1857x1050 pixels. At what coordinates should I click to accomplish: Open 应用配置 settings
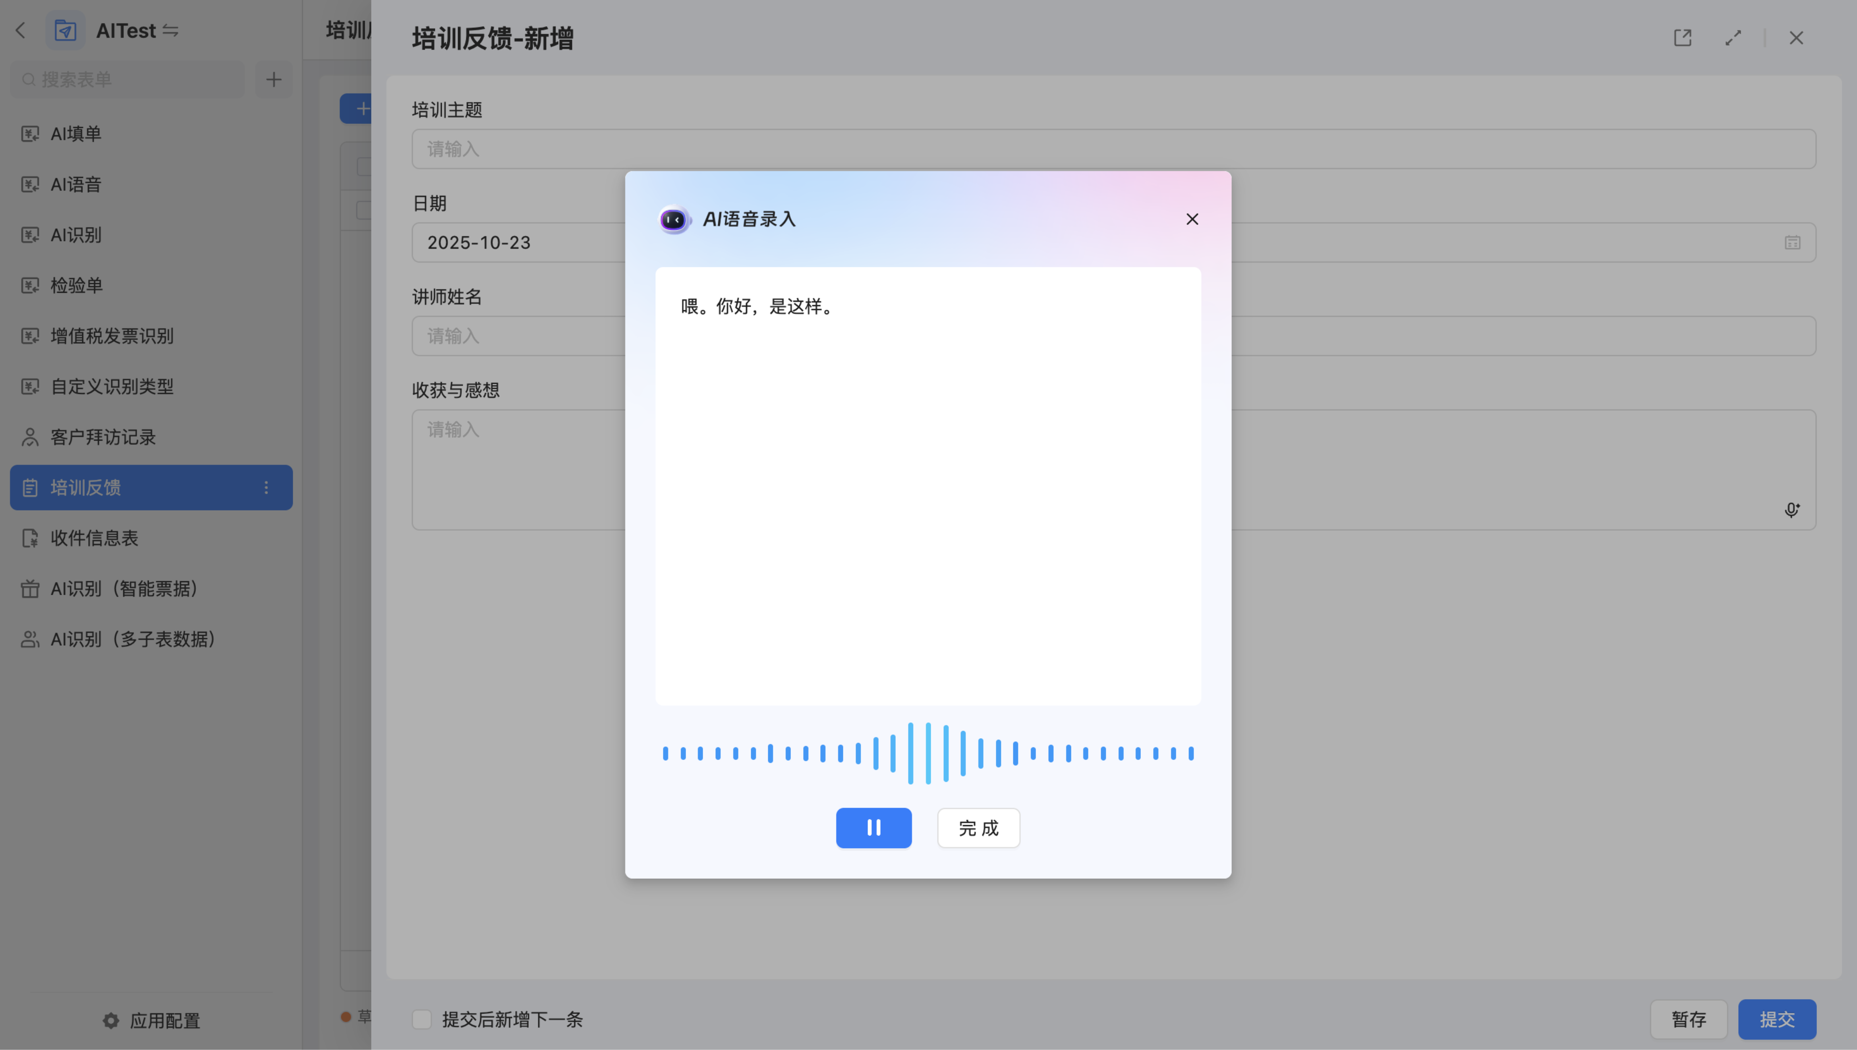point(151,1021)
